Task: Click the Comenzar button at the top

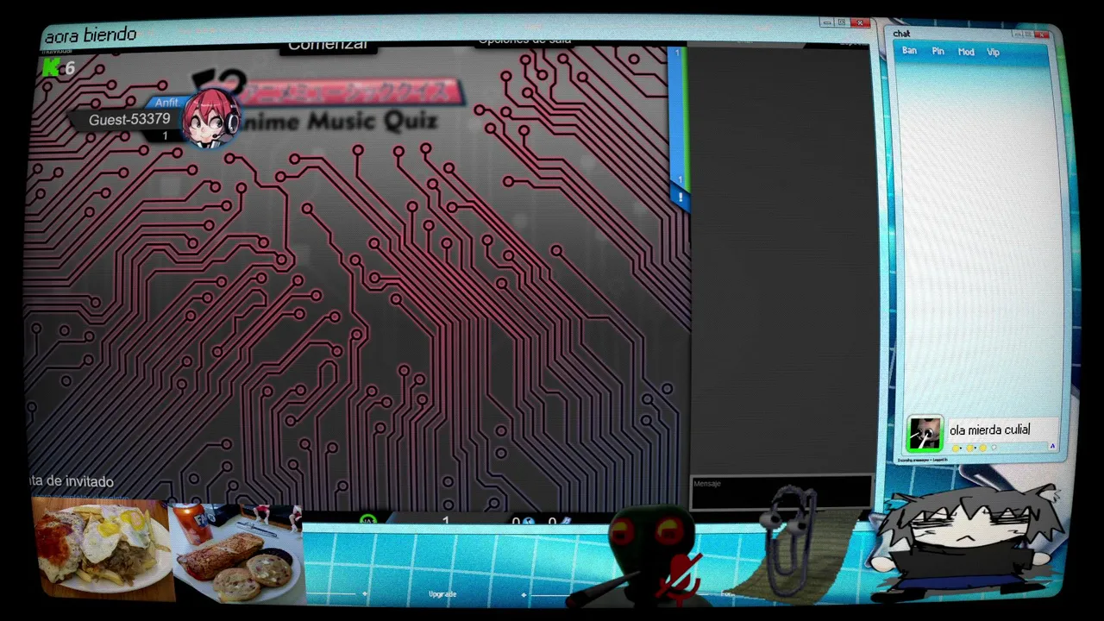Action: (x=327, y=45)
